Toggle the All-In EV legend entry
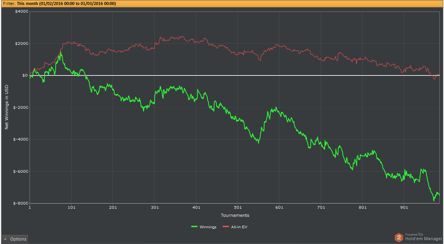This screenshot has height=244, width=444. [x=235, y=227]
